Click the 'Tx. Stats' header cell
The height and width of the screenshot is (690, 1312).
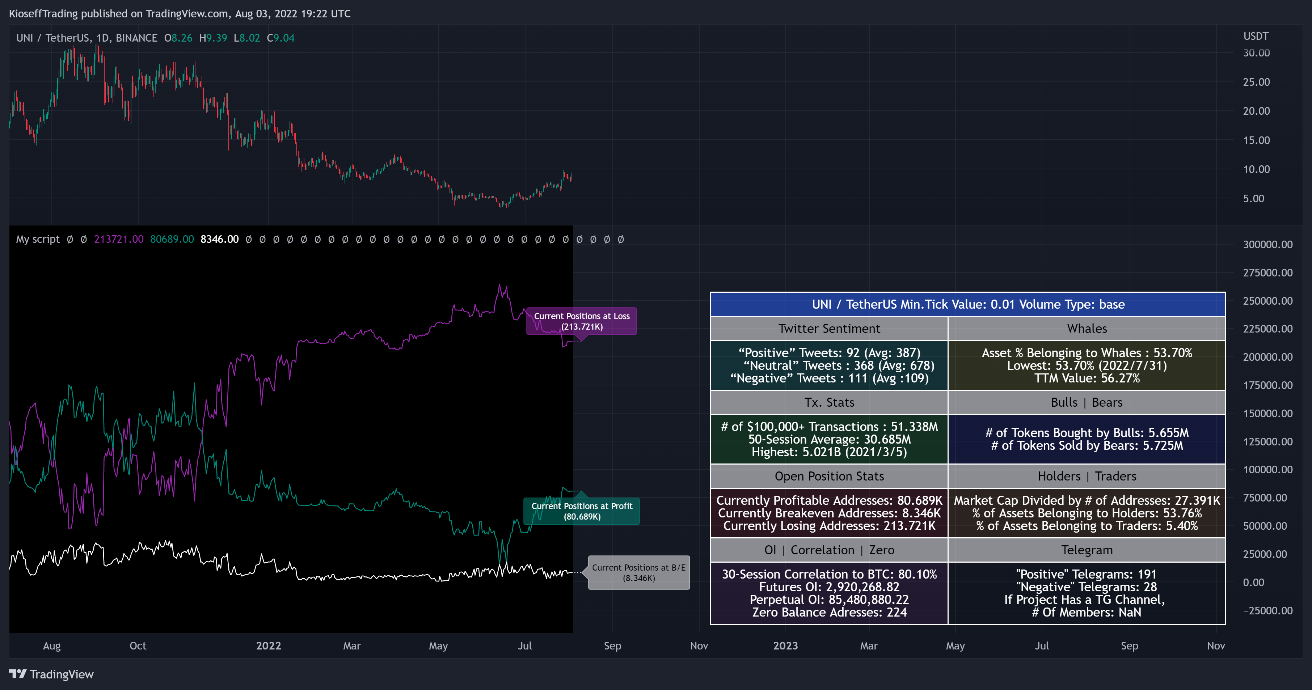click(829, 402)
